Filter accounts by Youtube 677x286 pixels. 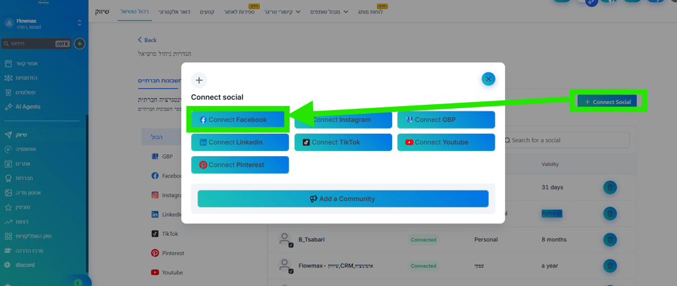coord(167,273)
